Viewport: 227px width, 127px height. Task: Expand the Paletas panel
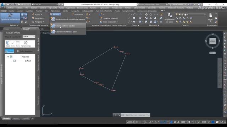pyautogui.click(x=14, y=25)
